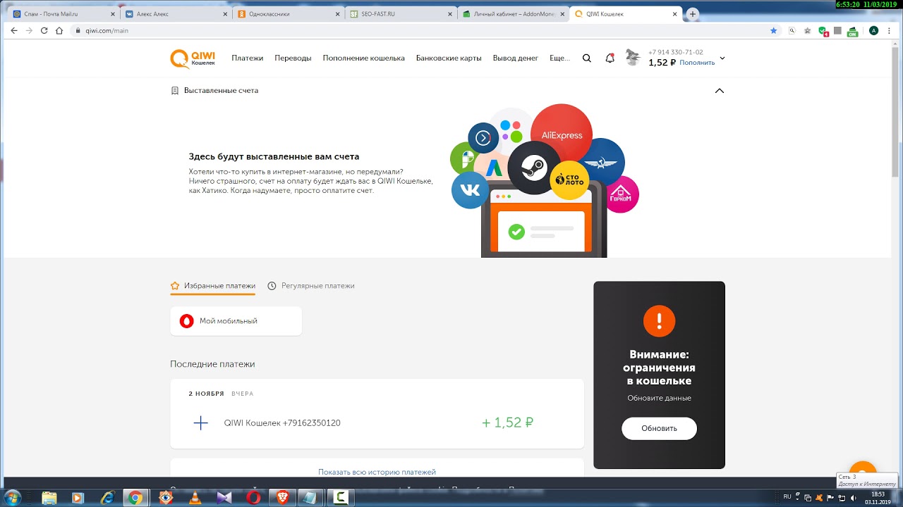This screenshot has width=903, height=507.
Task: Open Банковские карты menu
Action: coord(449,58)
